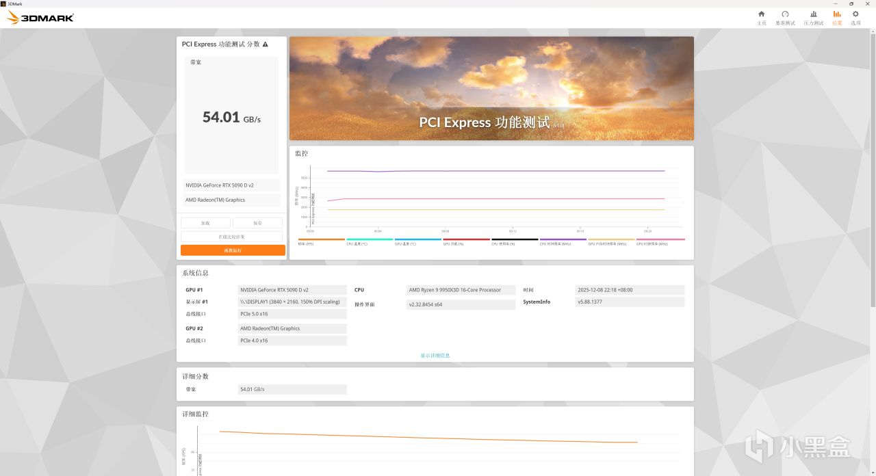Click the 系统信息 system info heading

click(196, 273)
